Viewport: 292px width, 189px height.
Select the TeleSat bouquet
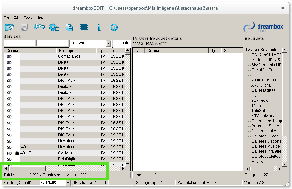(258, 111)
